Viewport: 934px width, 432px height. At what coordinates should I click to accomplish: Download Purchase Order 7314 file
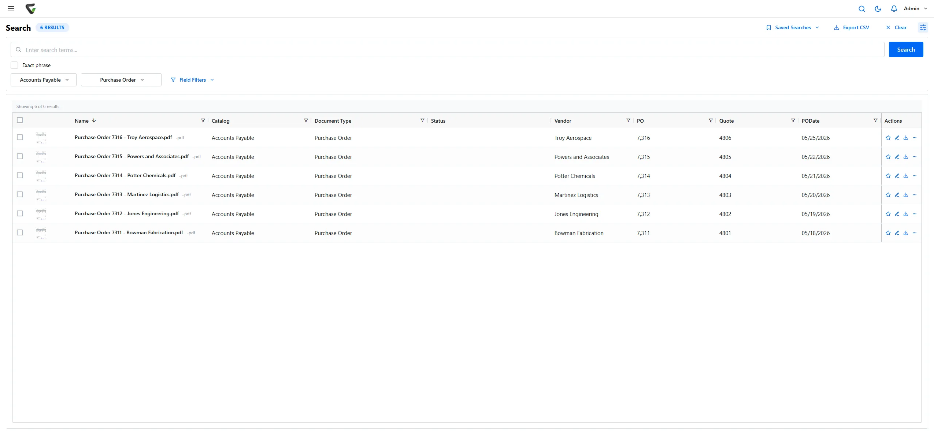[x=906, y=176]
